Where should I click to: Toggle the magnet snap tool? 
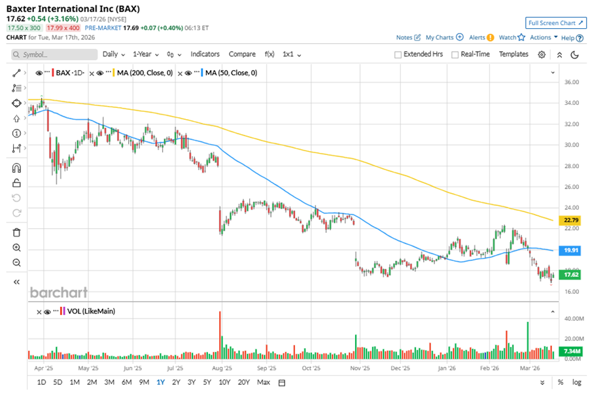coord(16,168)
